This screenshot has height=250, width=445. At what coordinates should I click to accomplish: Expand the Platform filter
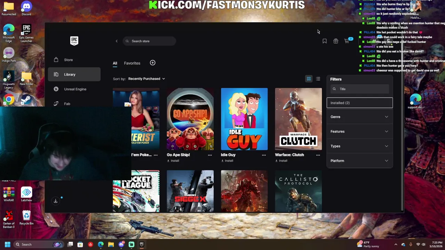(x=359, y=161)
